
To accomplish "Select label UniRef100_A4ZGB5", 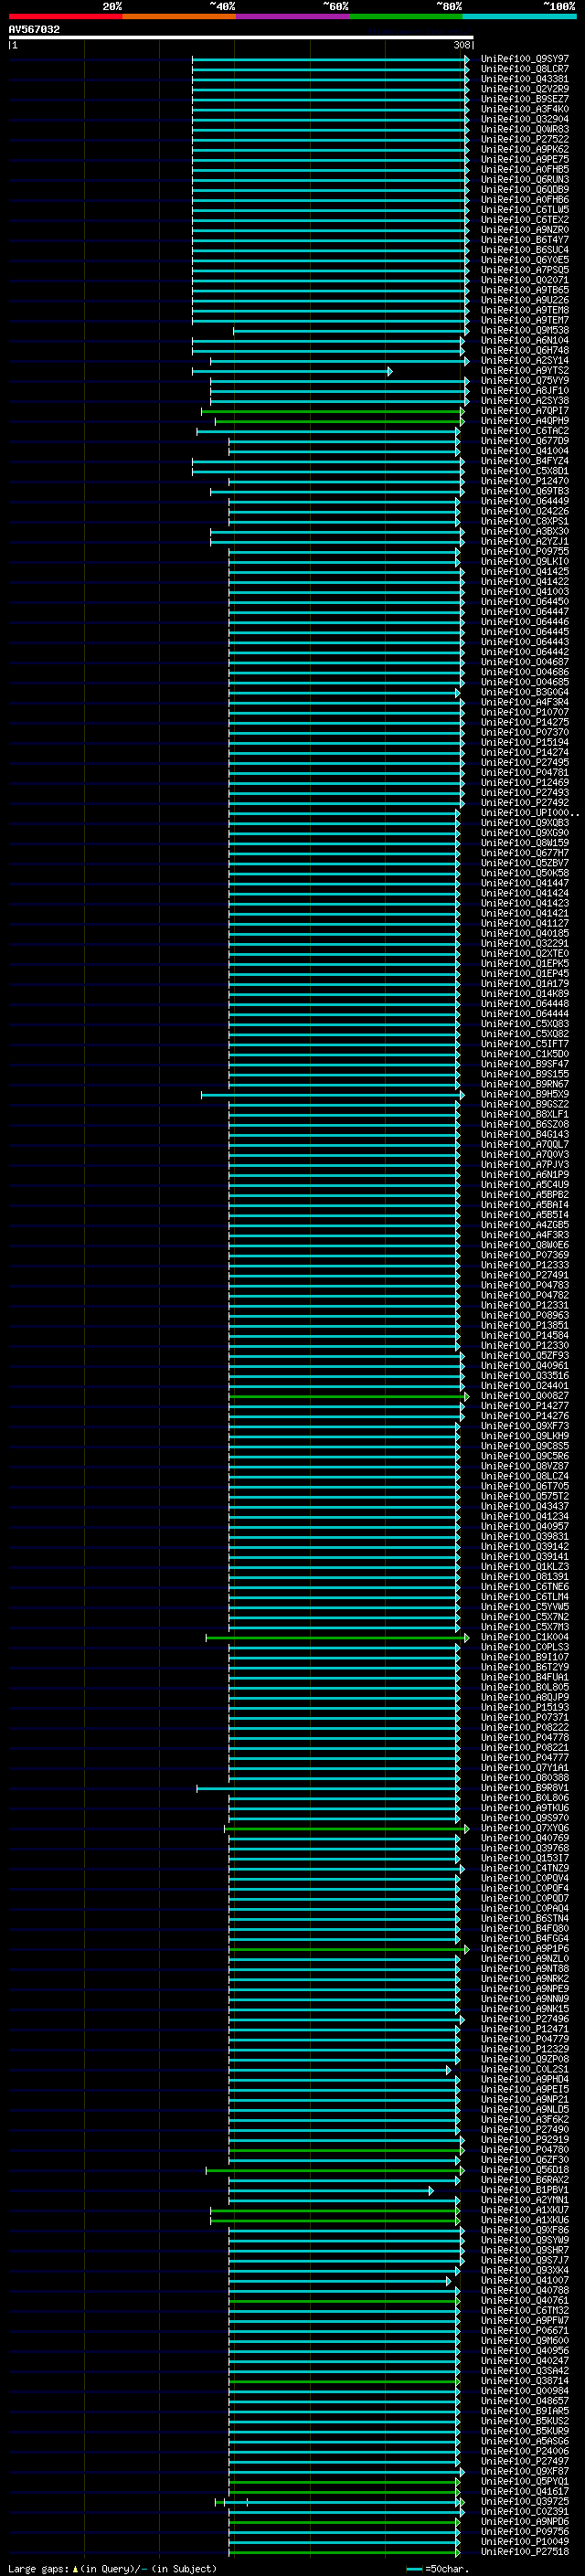I will pos(525,1224).
